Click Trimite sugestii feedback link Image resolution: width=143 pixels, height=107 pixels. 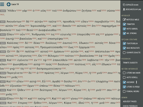[130, 63]
